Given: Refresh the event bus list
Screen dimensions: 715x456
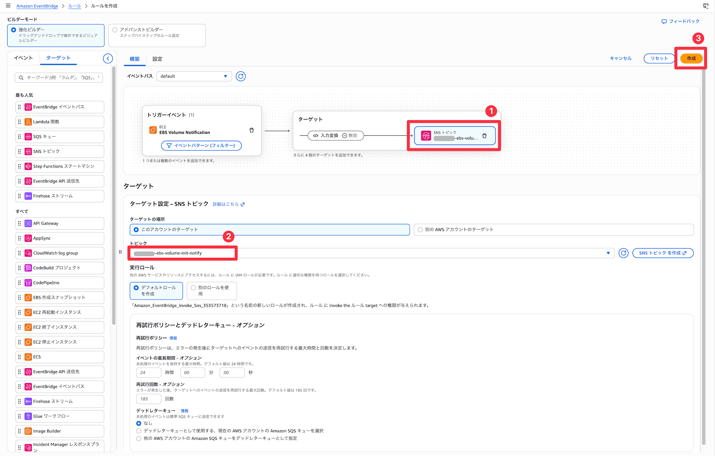Looking at the screenshot, I should 241,76.
